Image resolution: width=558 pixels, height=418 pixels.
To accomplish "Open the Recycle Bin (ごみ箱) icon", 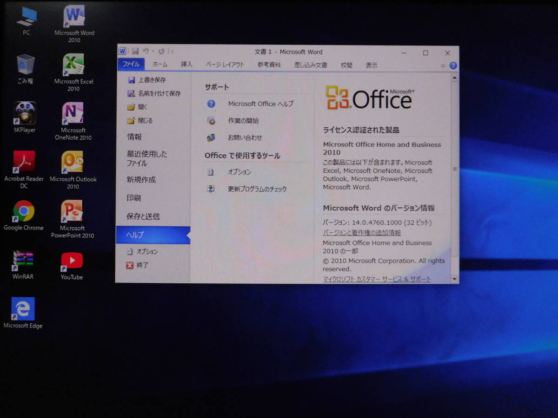I will click(25, 69).
